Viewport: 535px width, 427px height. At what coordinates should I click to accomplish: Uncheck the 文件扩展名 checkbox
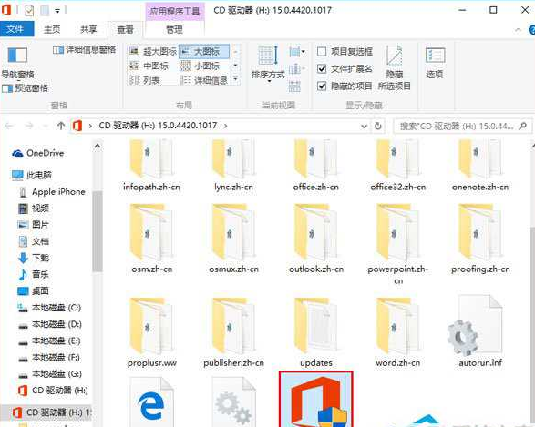[x=322, y=69]
